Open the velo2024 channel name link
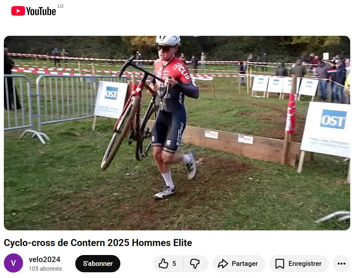The image size is (356, 278). point(44,259)
